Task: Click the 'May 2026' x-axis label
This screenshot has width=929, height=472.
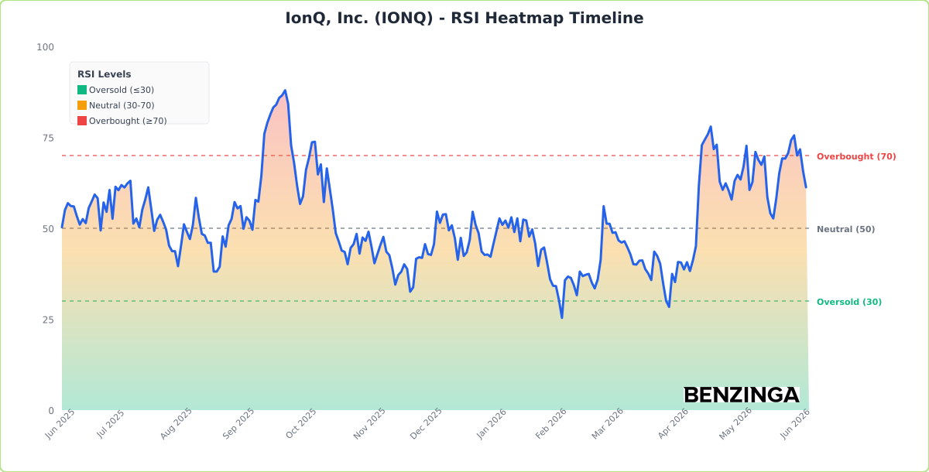Action: click(x=735, y=424)
